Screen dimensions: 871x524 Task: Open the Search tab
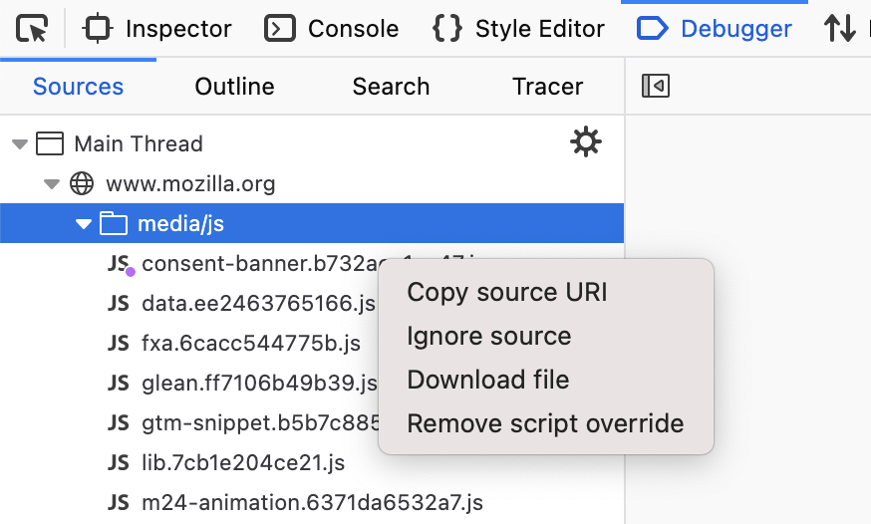coord(391,87)
